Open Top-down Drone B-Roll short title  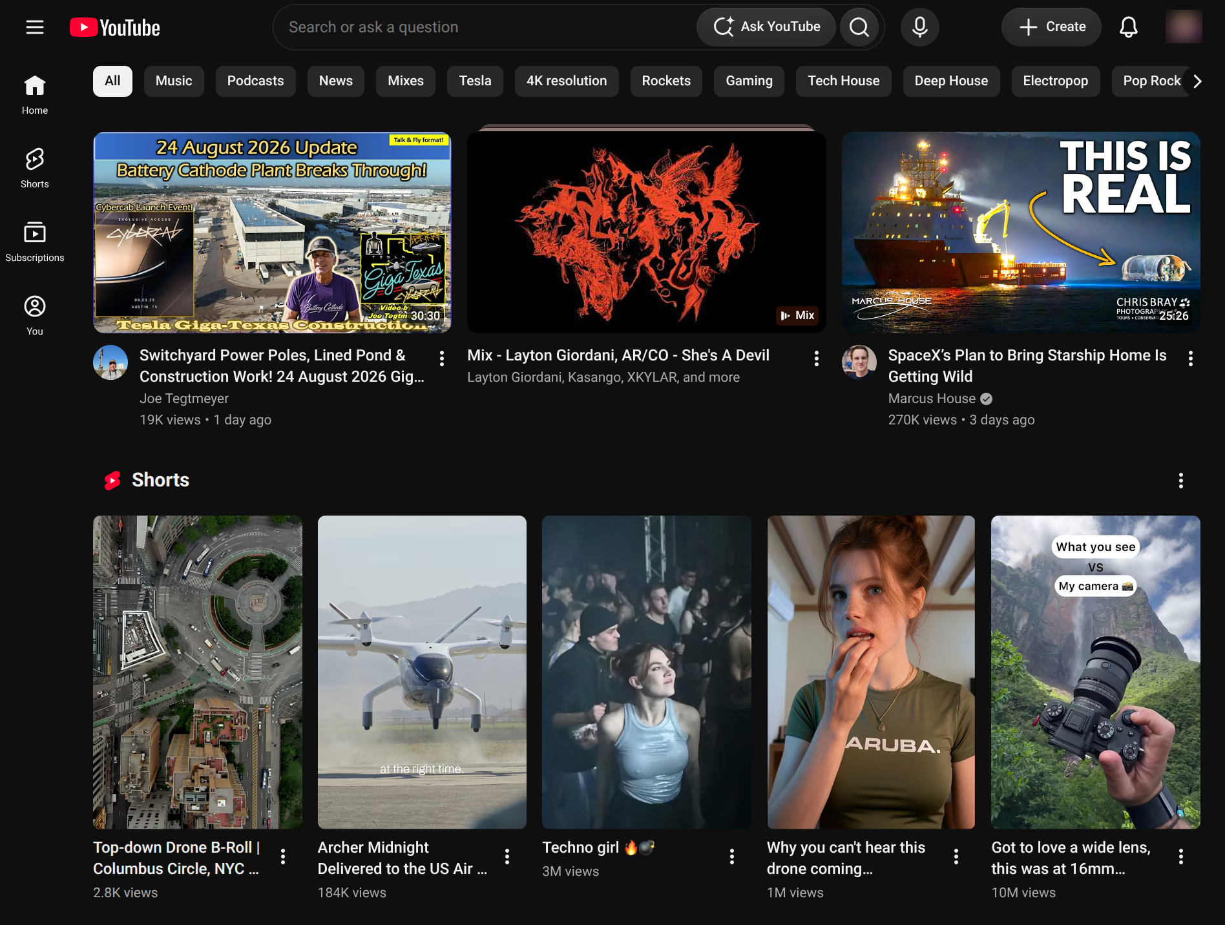click(x=176, y=858)
